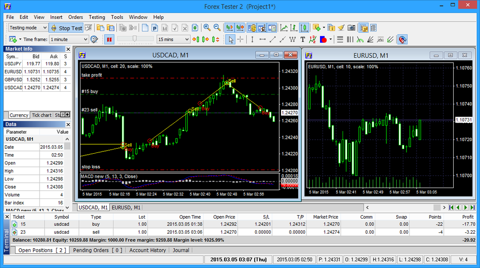Viewport: 480px width, 268px height.
Task: Toggle the candlestick chart style icon
Action: pos(304,28)
